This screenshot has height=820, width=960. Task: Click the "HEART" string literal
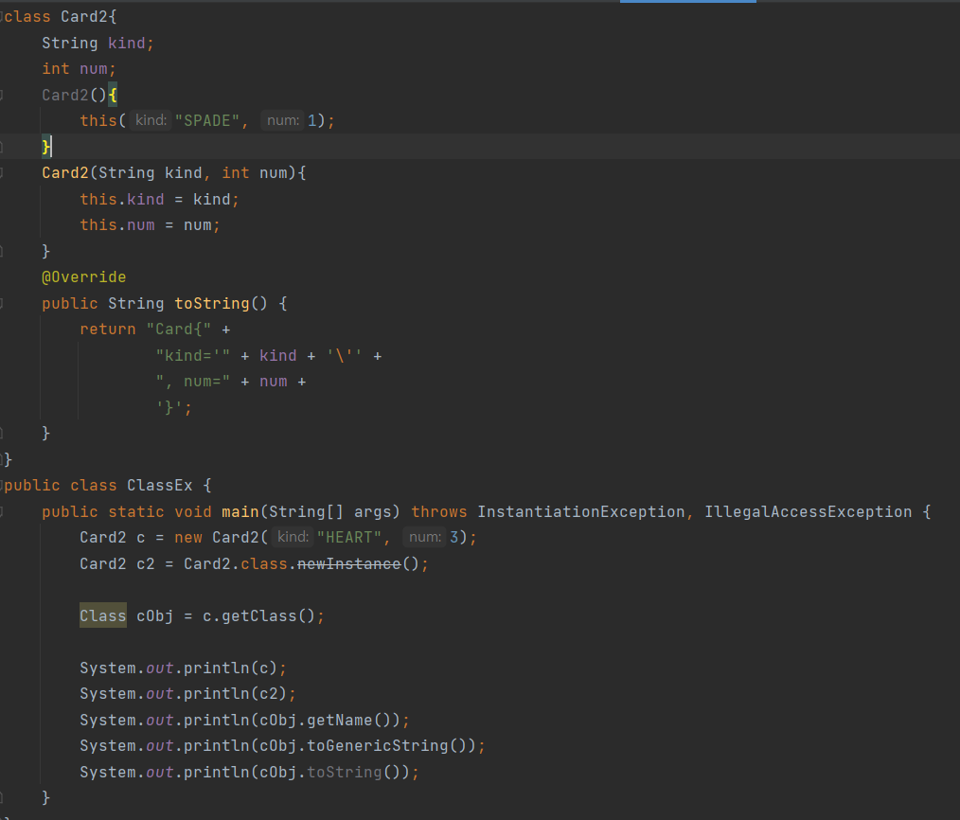point(349,537)
